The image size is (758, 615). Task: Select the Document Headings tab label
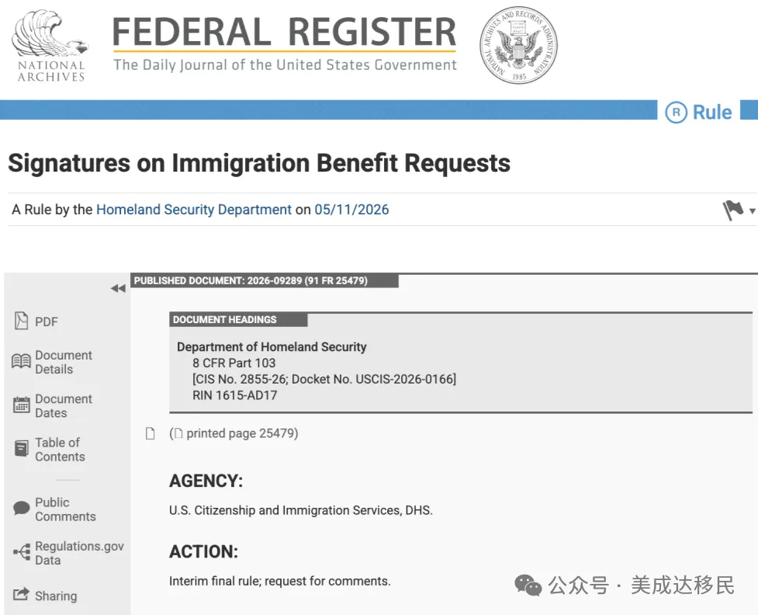[x=238, y=320]
